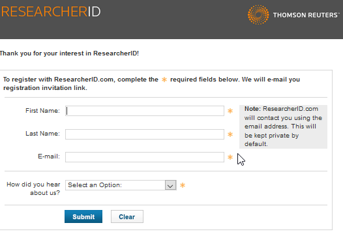Clear the registration form fields
This screenshot has height=238, width=343.
tap(127, 216)
